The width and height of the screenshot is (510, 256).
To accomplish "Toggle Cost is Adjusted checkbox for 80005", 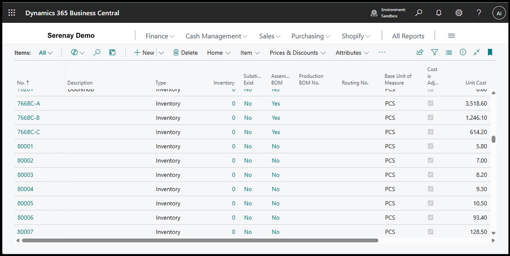I will [x=430, y=203].
